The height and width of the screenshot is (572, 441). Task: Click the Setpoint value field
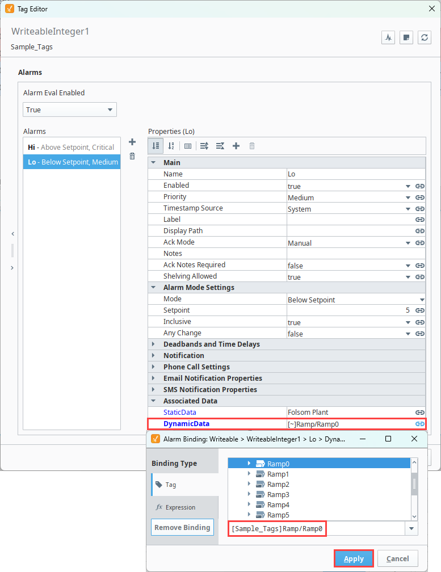point(350,310)
